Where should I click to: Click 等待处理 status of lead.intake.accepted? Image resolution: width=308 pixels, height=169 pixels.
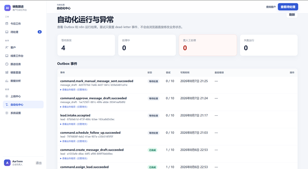(153, 116)
